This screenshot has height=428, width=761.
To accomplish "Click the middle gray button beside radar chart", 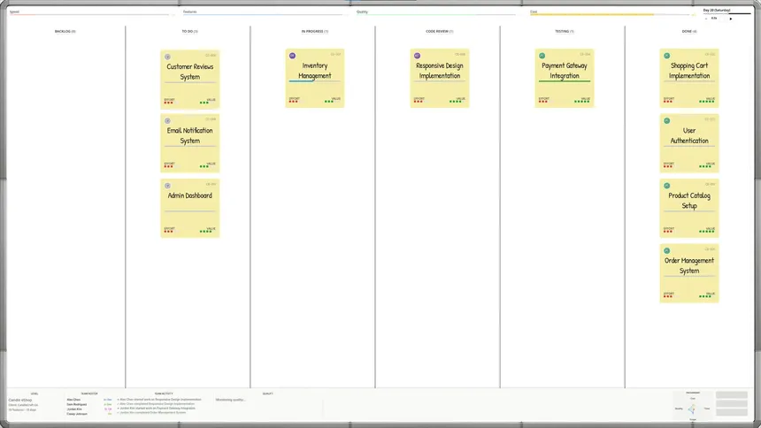I will [x=732, y=404].
